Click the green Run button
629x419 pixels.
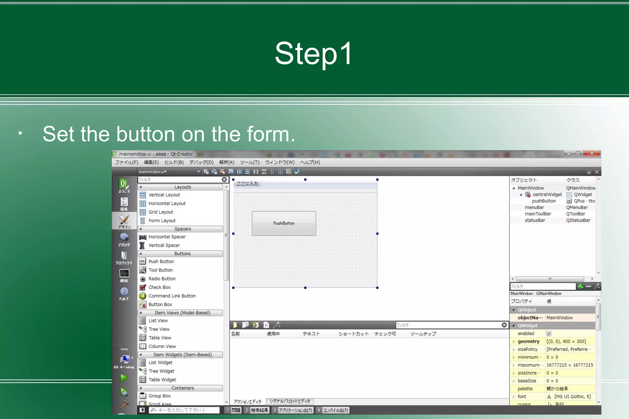pos(124,378)
